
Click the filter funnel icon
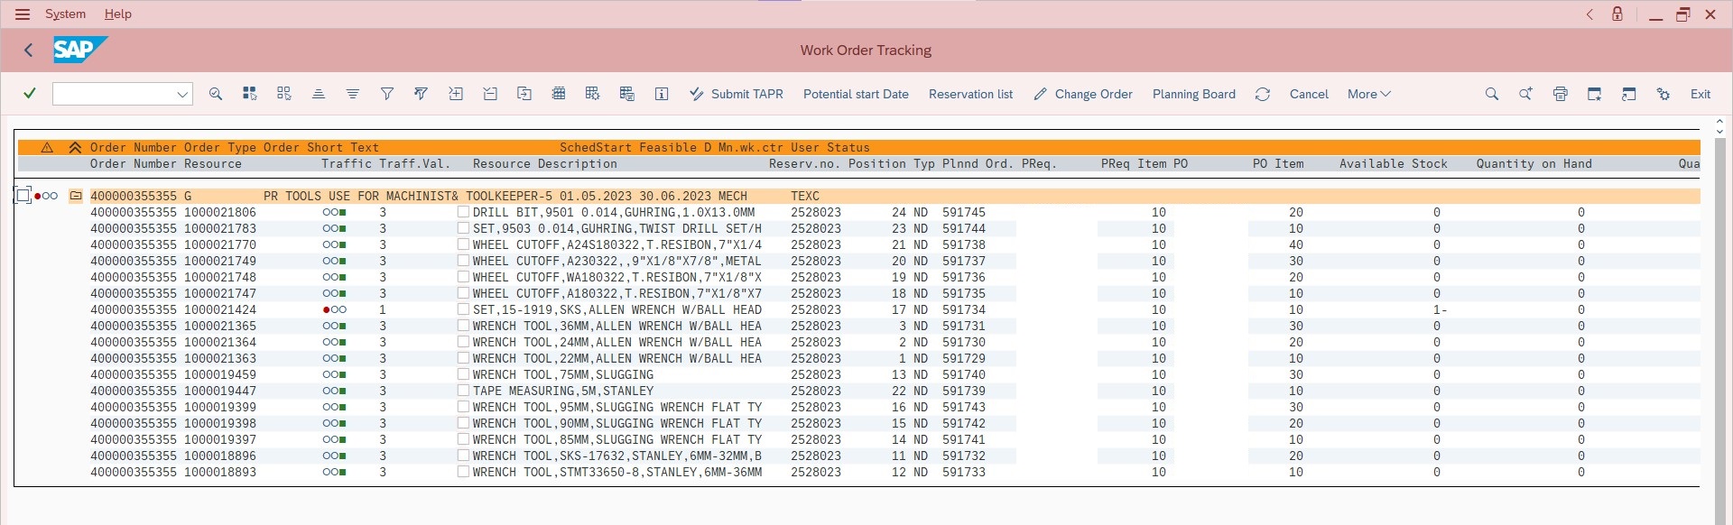coord(386,94)
